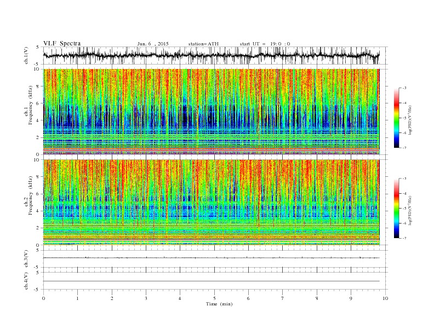Click the ch.2 colorbar "log(PSD)(V²/Hz)" label

click(x=410, y=210)
